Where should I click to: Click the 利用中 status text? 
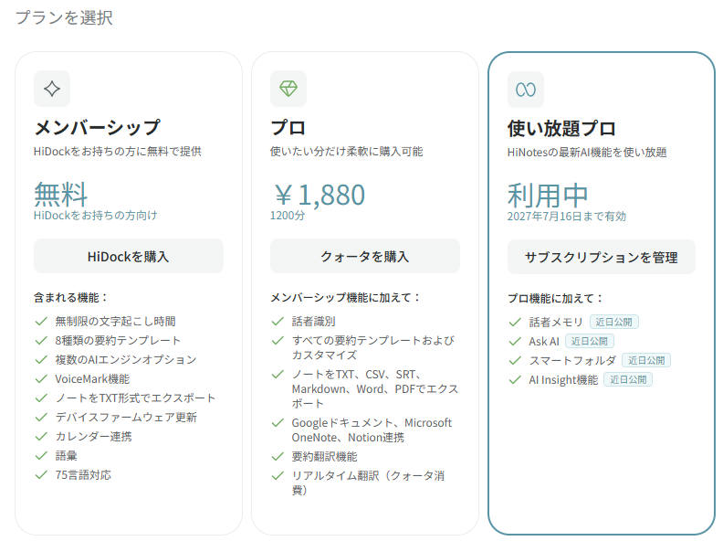tap(548, 196)
